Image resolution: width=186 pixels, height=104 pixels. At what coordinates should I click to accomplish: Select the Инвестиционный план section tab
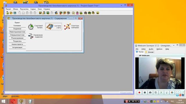pos(17,32)
